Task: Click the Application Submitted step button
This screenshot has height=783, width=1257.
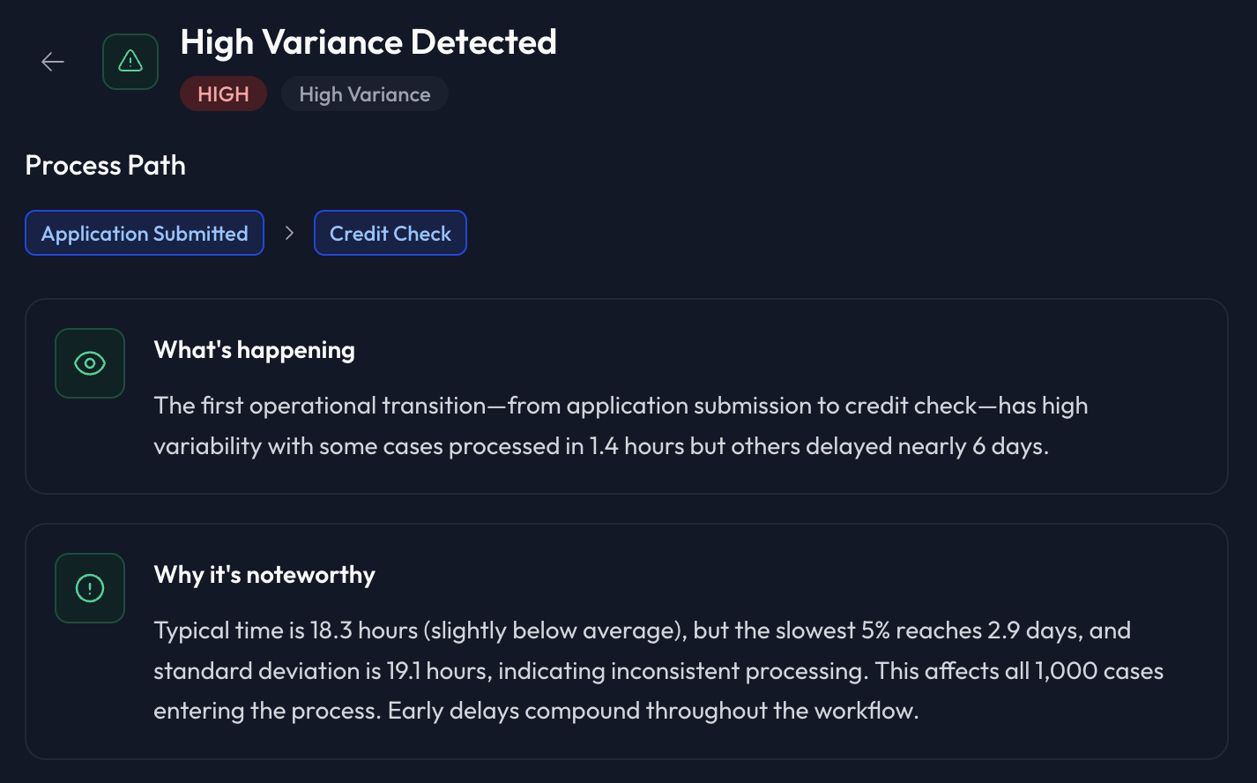Action: 144,233
